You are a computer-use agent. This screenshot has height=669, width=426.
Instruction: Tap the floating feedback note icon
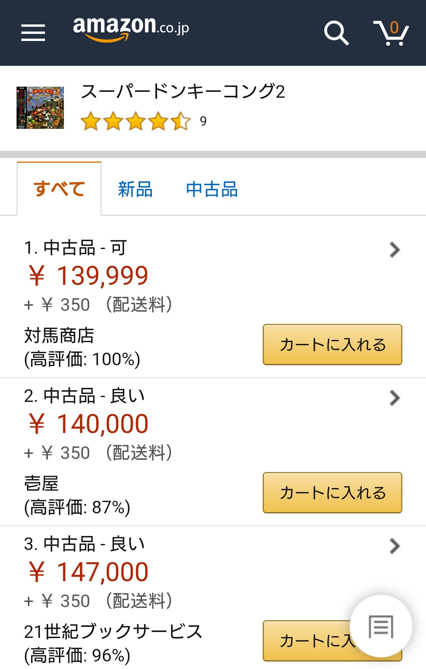click(381, 626)
